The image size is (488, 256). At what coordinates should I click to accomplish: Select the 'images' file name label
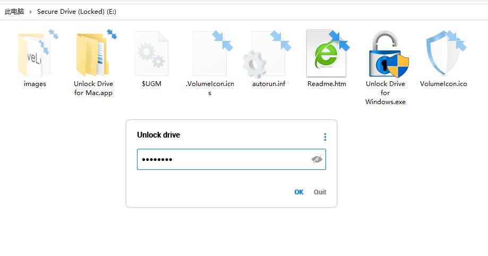tap(35, 84)
